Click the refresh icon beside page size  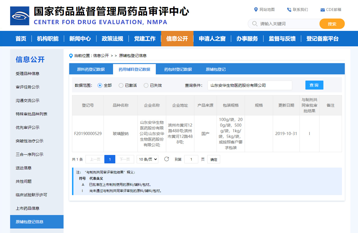pos(166,159)
